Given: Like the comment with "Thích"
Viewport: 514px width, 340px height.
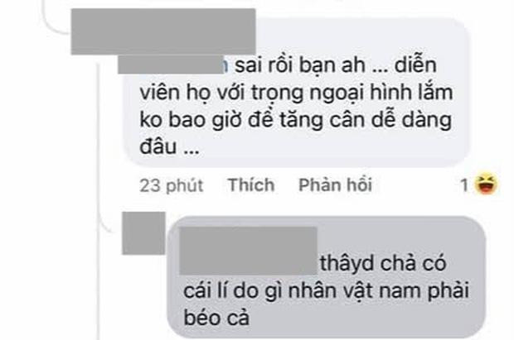Looking at the screenshot, I should tap(251, 185).
